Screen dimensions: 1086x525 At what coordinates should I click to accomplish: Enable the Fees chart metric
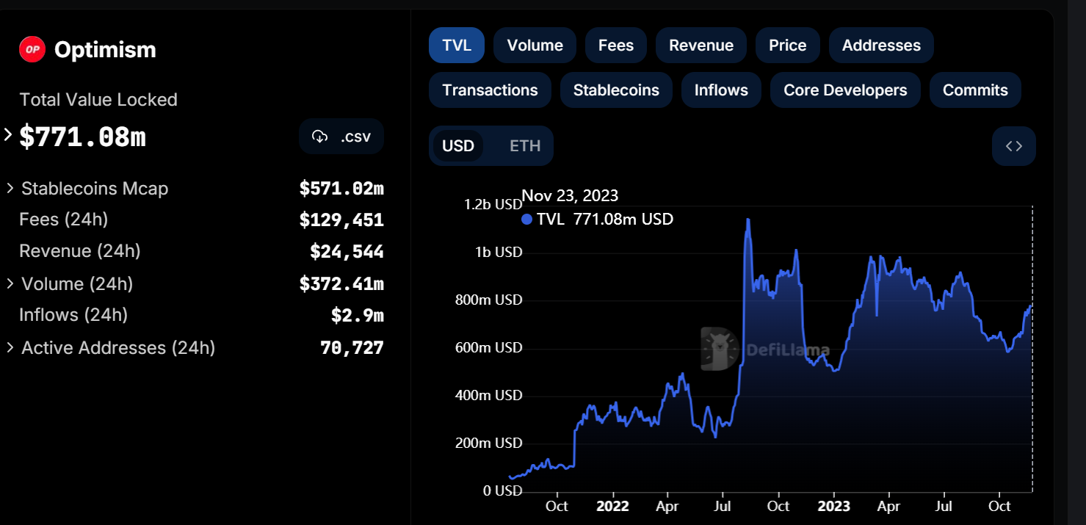click(615, 46)
